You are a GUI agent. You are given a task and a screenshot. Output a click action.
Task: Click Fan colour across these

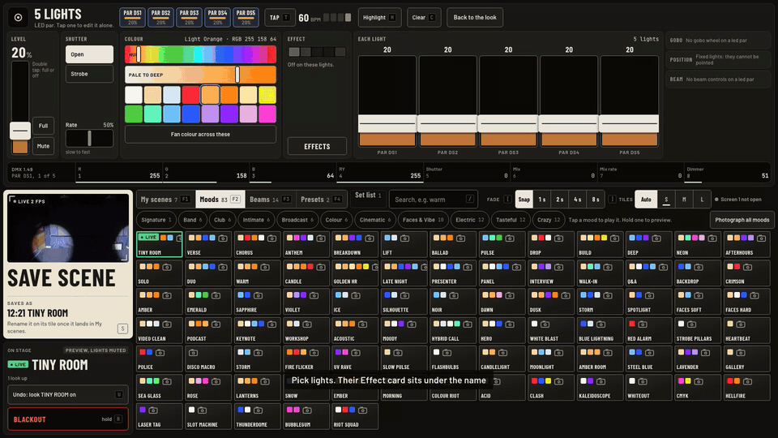(x=200, y=135)
